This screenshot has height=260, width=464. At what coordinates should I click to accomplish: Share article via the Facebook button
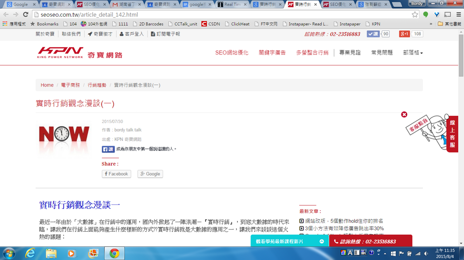(116, 174)
